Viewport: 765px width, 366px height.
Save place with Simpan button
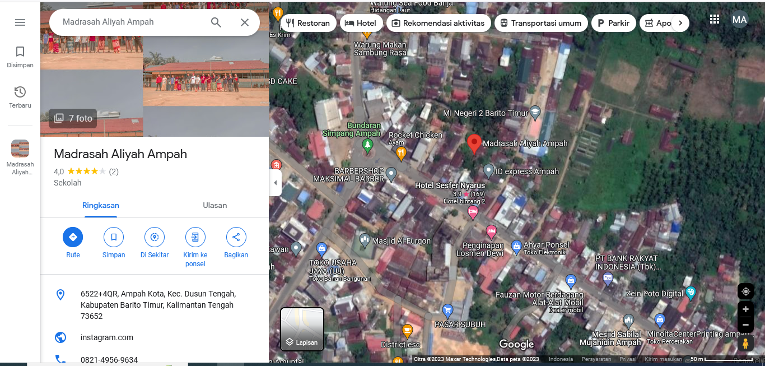(x=114, y=243)
